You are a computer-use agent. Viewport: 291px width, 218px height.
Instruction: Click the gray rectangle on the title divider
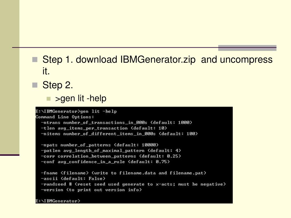coord(247,48)
